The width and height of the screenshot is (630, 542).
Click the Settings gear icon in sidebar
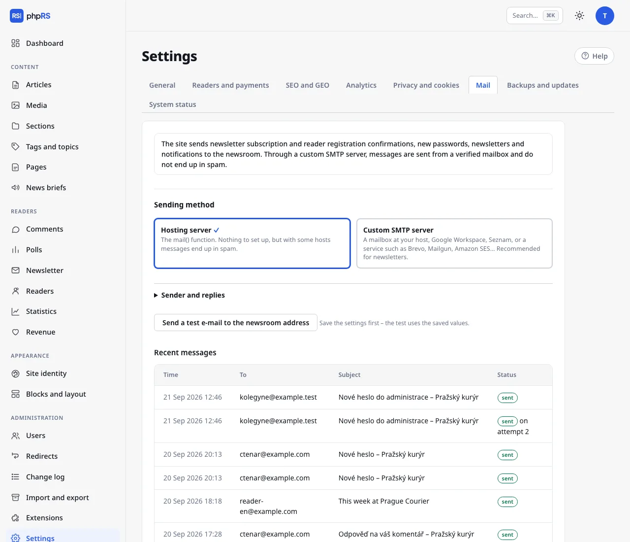(16, 538)
